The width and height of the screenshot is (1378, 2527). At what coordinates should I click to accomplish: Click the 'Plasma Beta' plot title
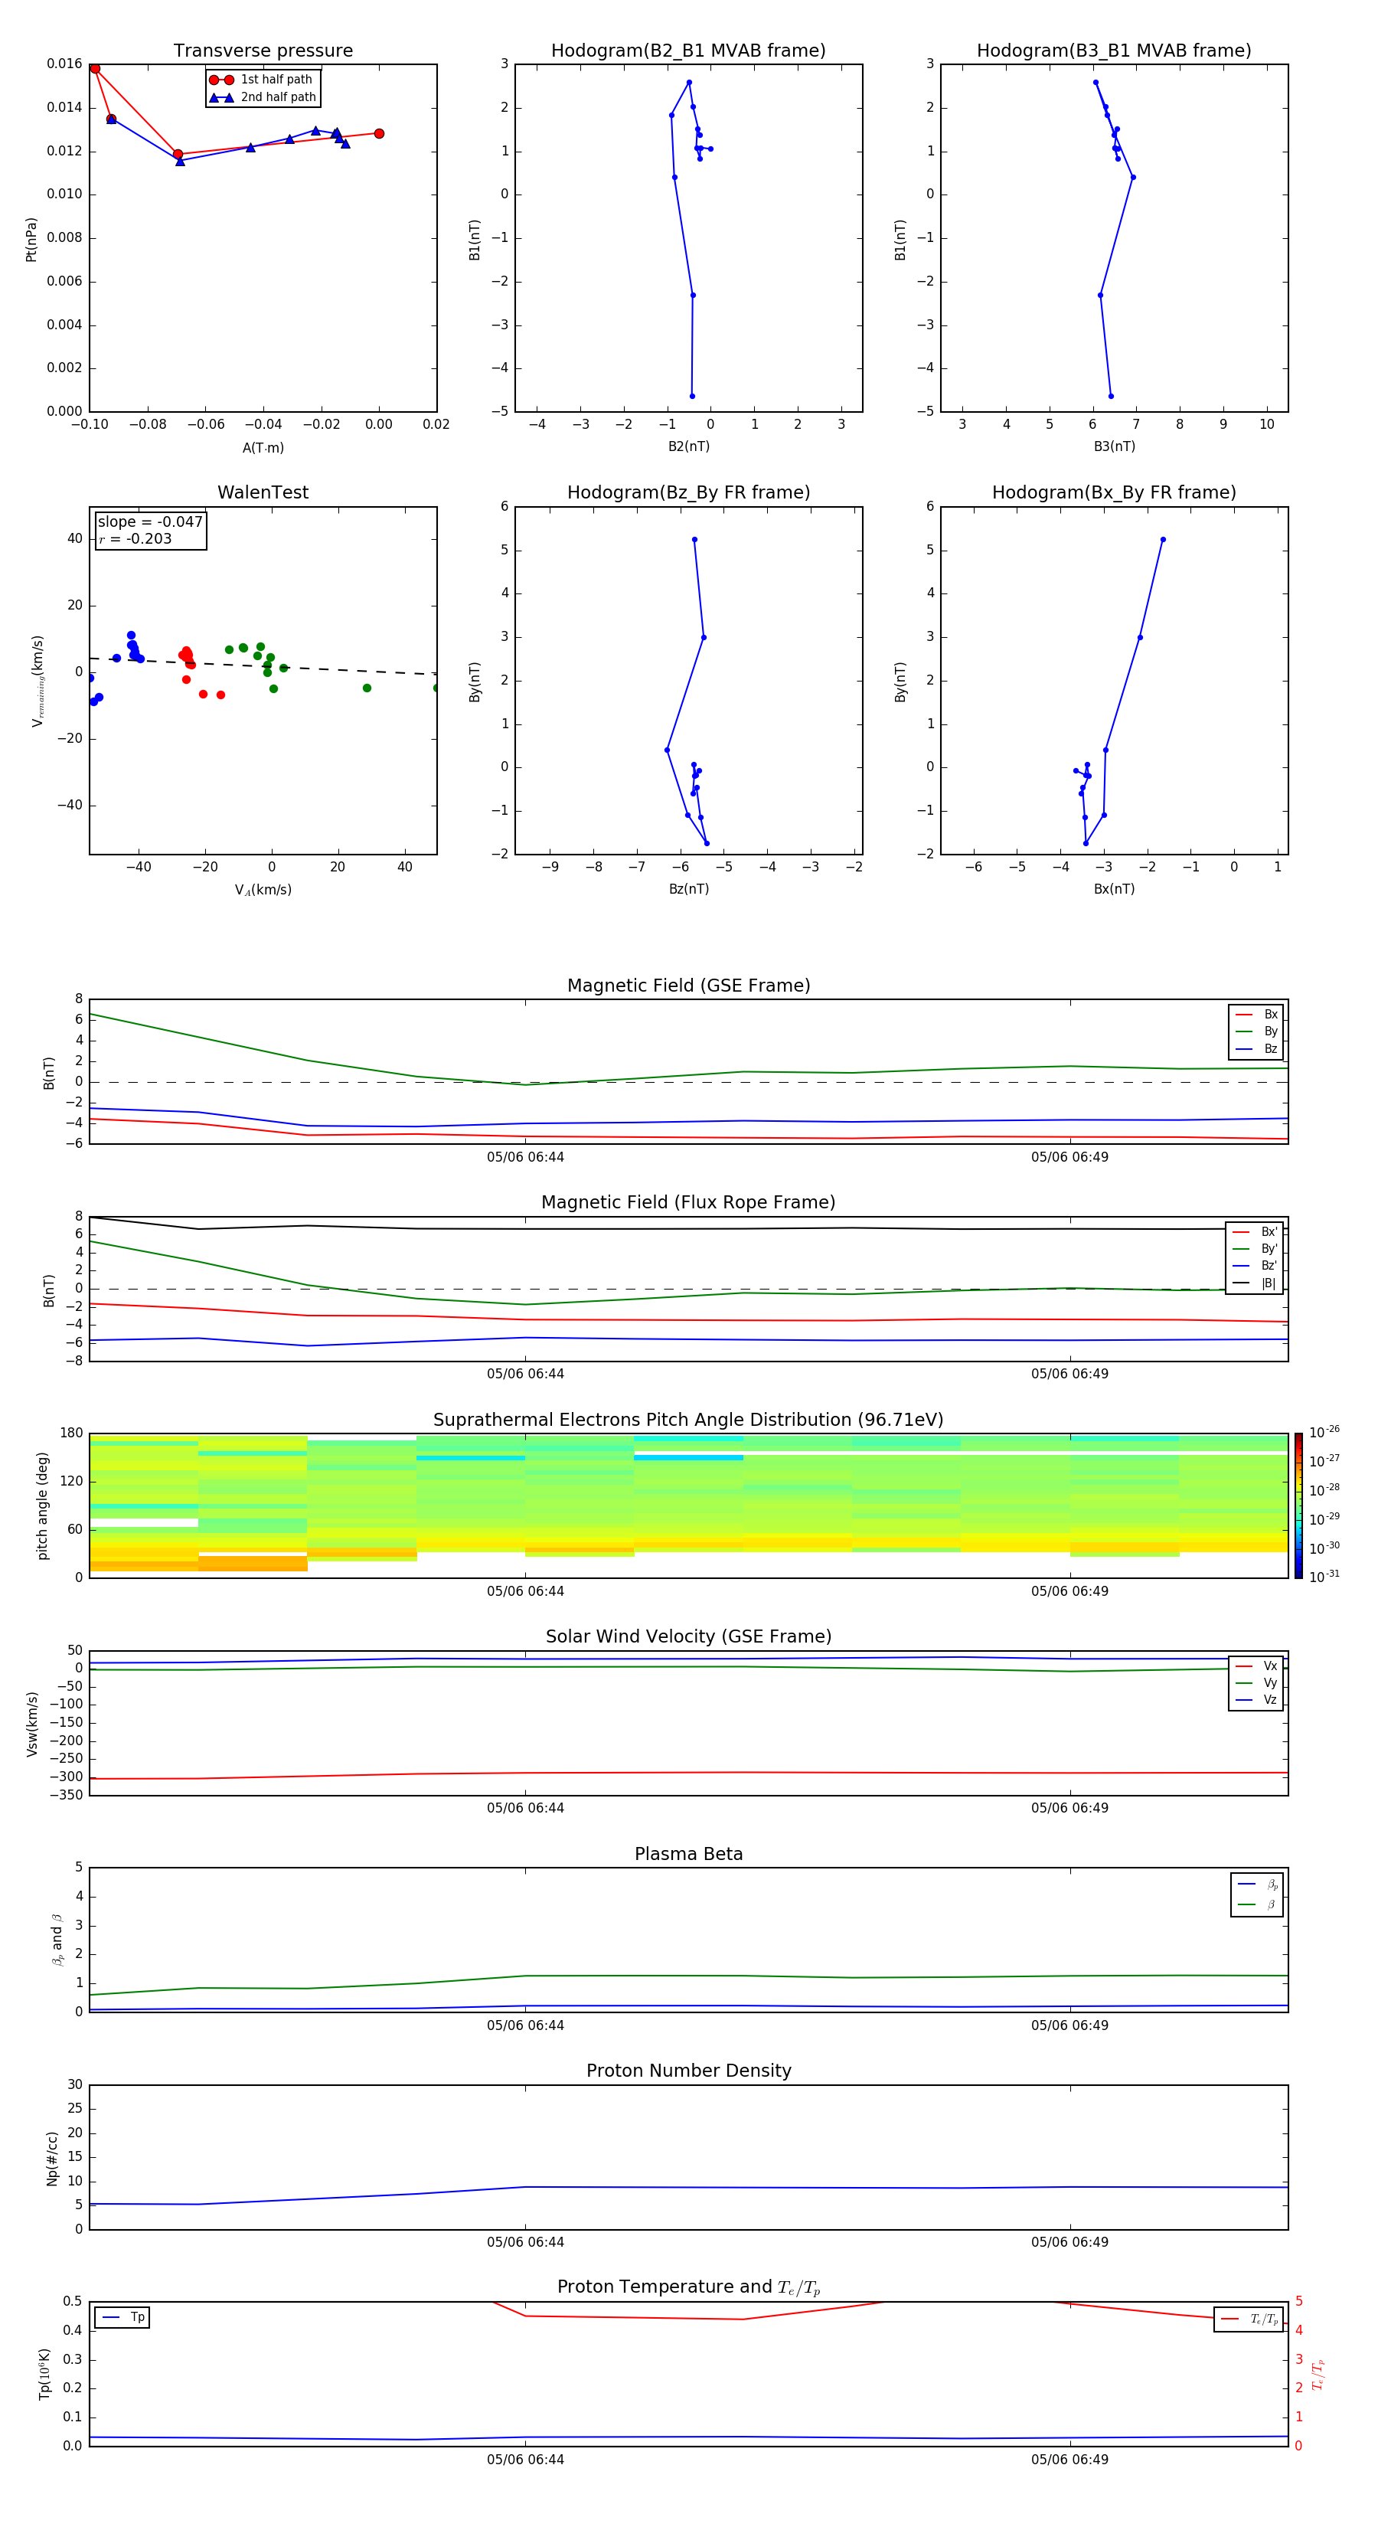pyautogui.click(x=688, y=1854)
